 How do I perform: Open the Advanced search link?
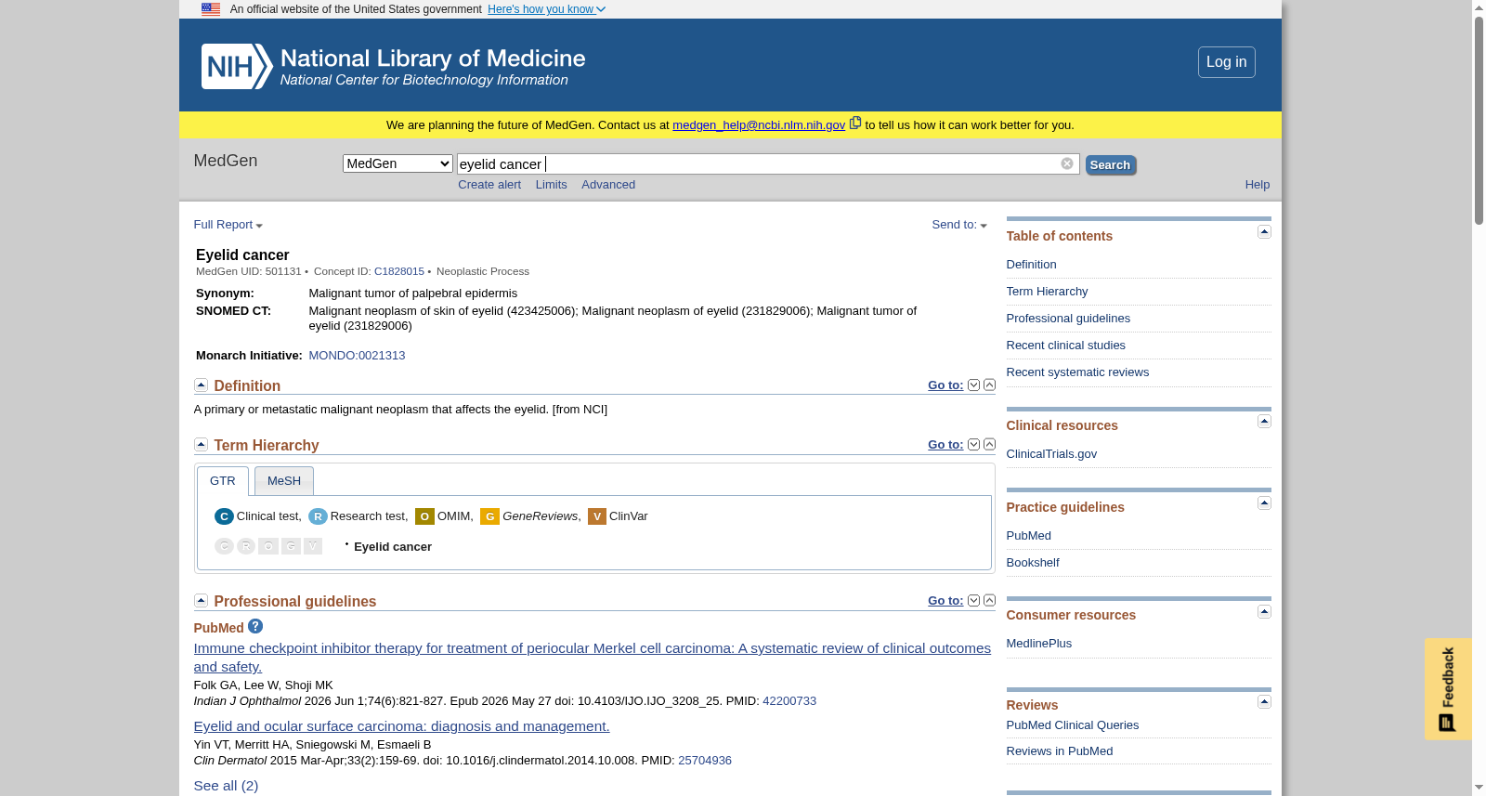point(608,185)
